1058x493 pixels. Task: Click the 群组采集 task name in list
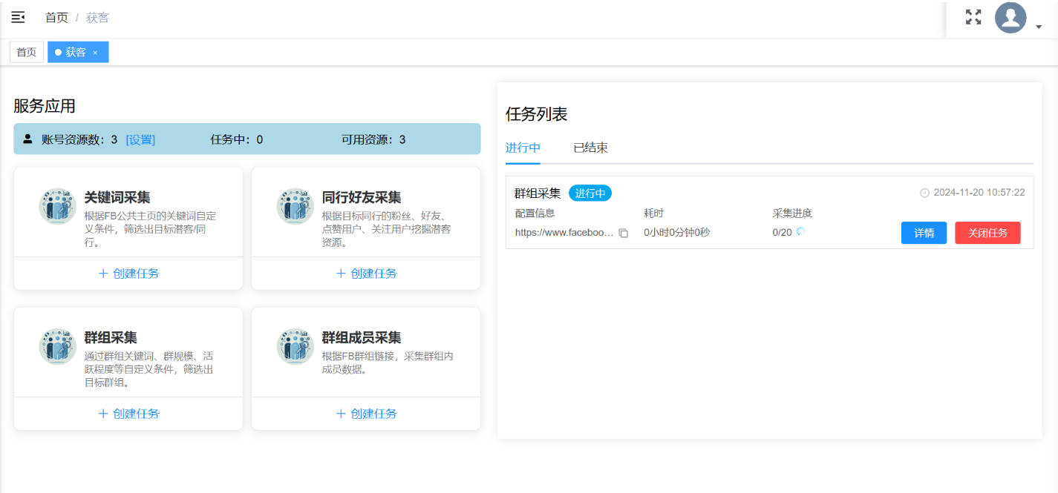point(538,193)
